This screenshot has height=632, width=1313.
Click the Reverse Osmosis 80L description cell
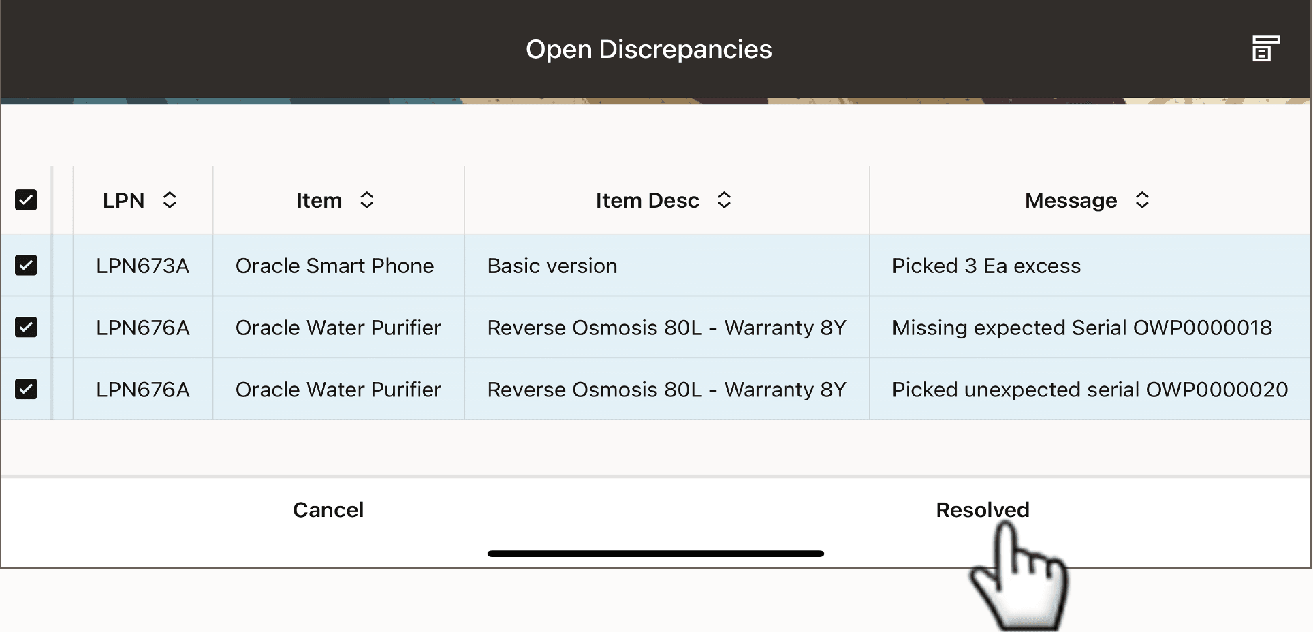(667, 327)
